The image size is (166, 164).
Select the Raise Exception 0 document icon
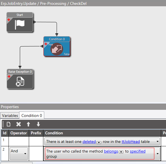pyautogui.click(x=20, y=82)
